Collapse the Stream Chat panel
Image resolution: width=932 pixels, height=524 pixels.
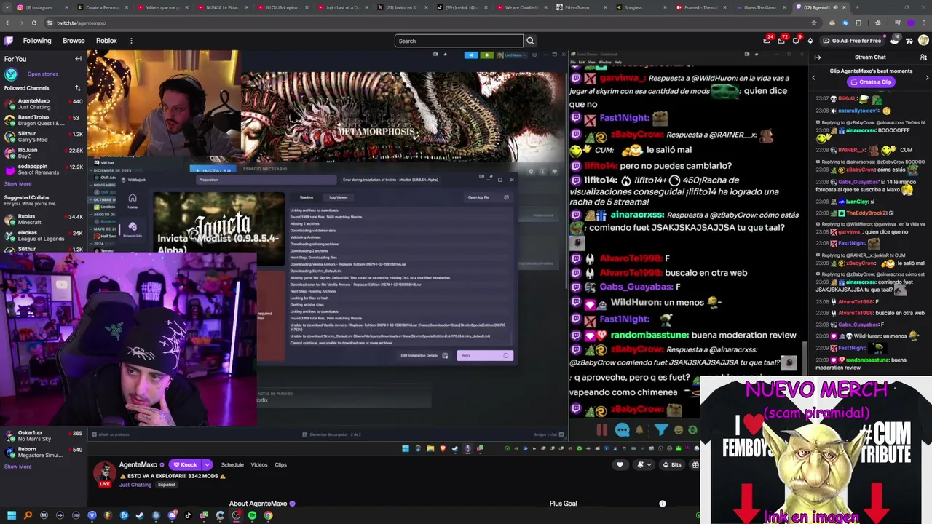point(817,57)
